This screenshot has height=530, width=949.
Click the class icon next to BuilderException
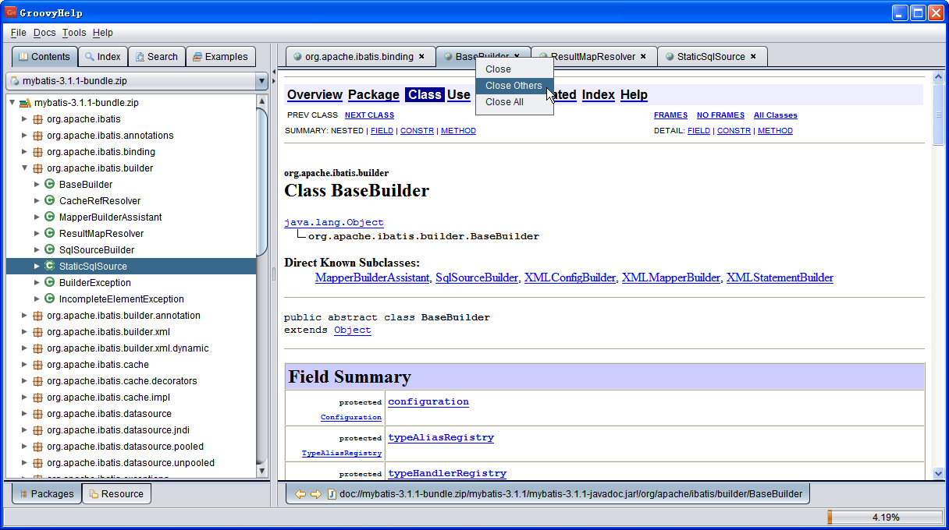point(50,283)
